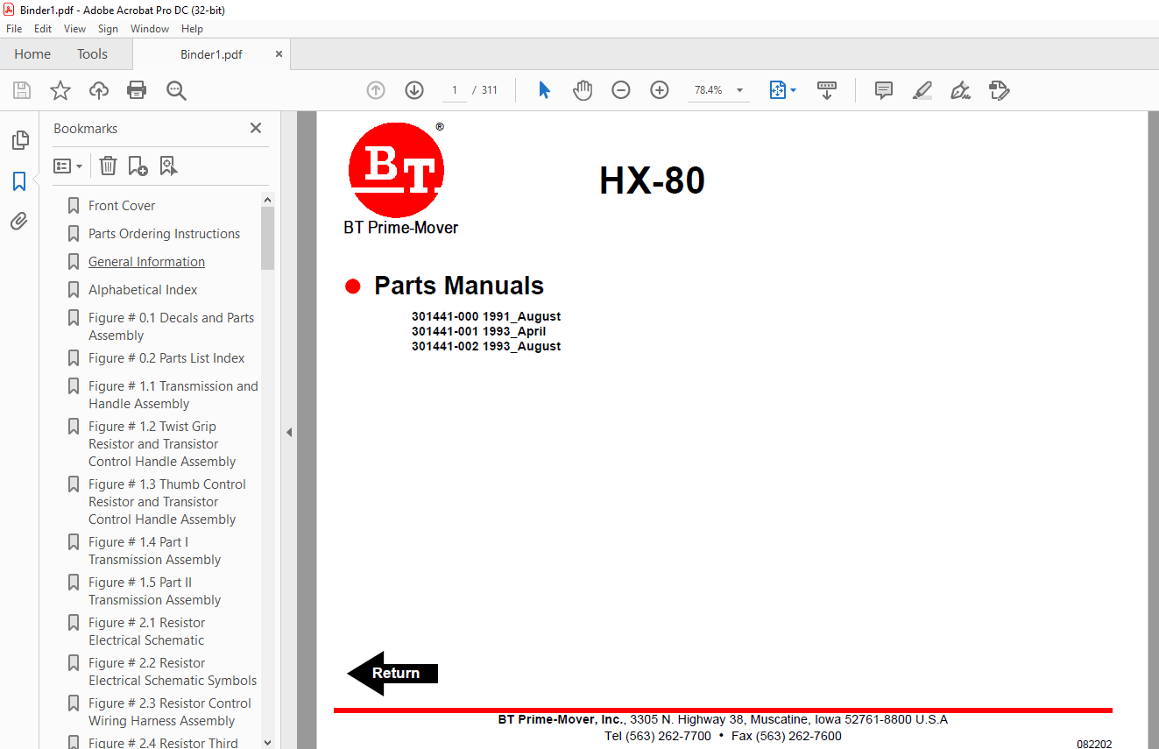Add a new bookmark icon

click(138, 166)
